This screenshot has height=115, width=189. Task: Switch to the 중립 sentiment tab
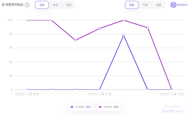coord(69,5)
